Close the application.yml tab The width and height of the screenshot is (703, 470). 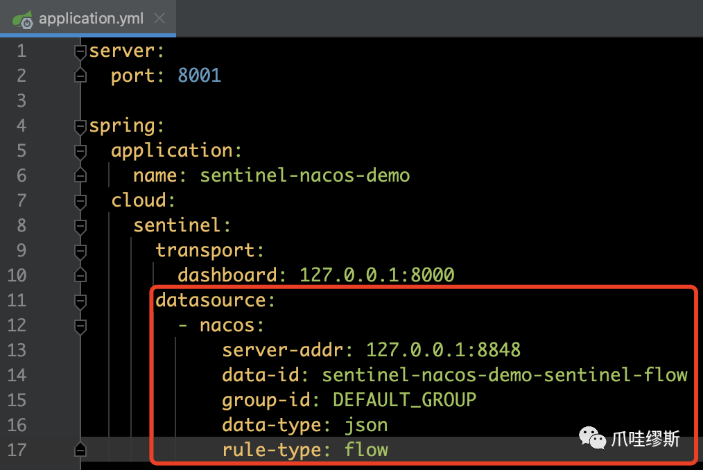point(159,19)
